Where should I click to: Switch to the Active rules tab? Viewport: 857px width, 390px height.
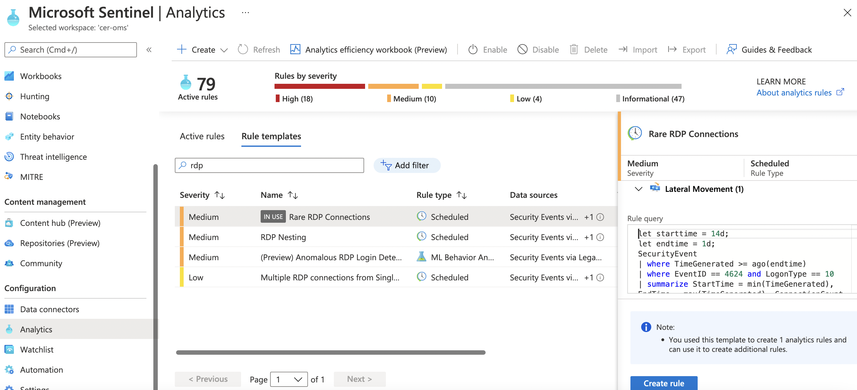[202, 136]
